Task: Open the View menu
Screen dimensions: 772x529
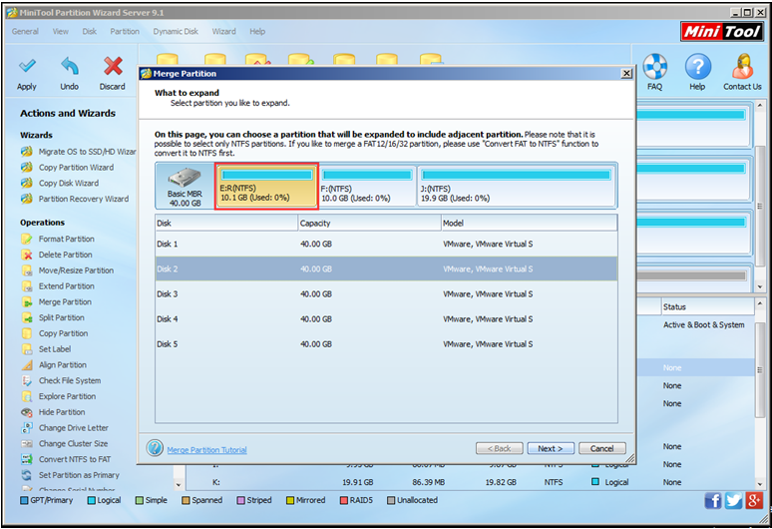Action: coord(61,32)
